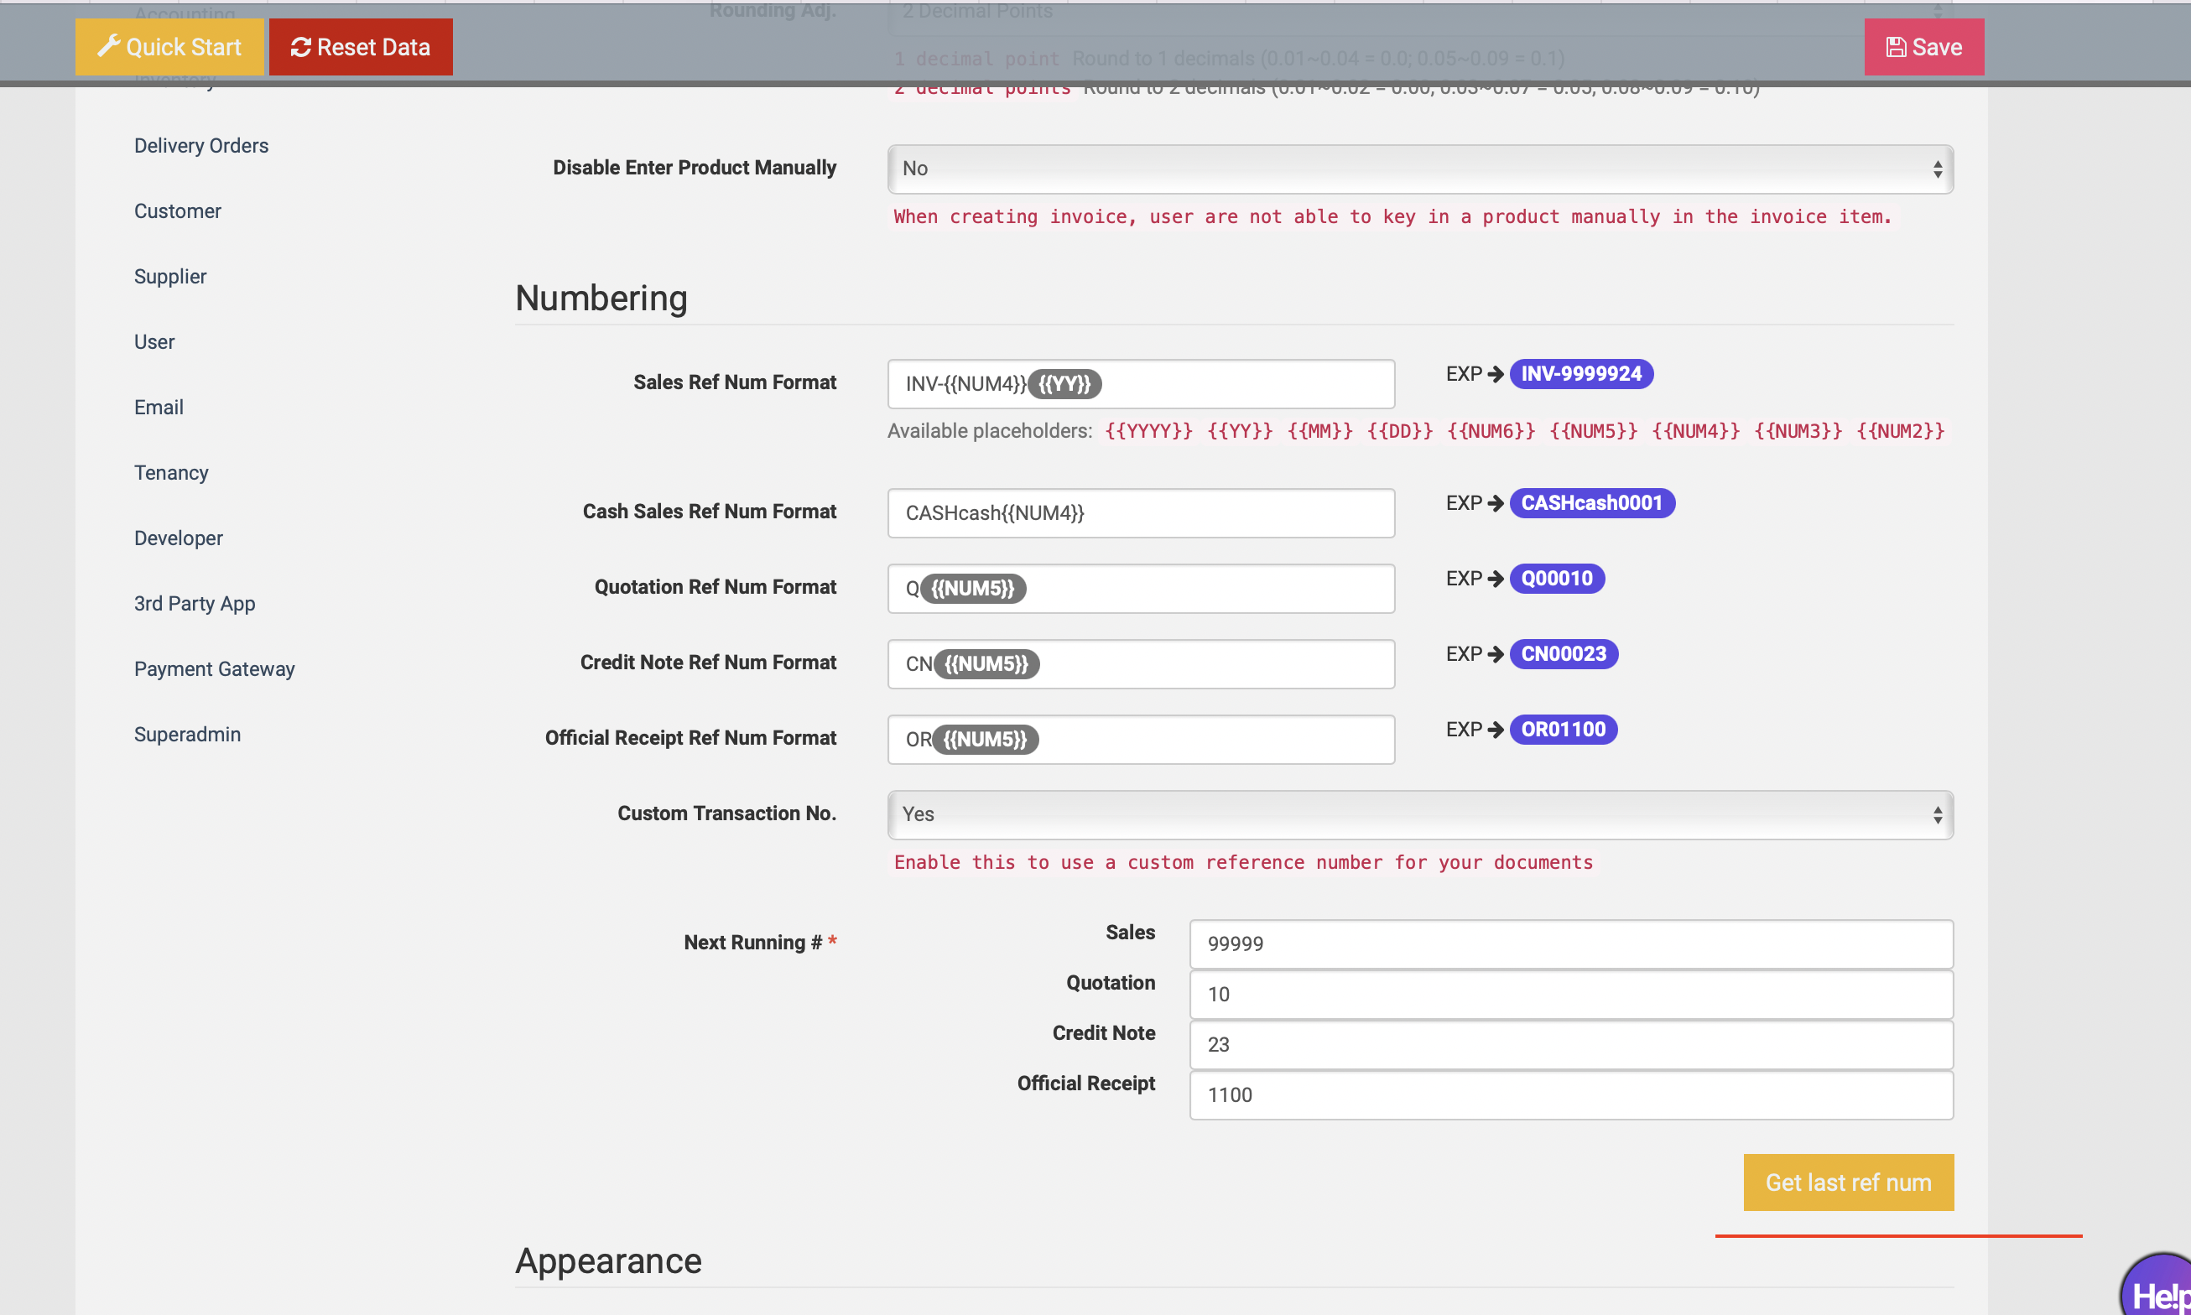Open the Delivery Orders settings section

click(x=201, y=145)
